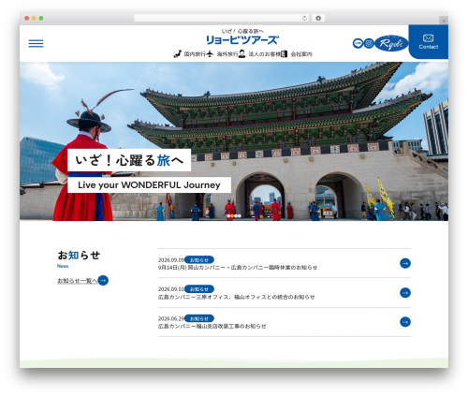Click the browser address bar
Image resolution: width=468 pixels, height=396 pixels.
[x=221, y=18]
